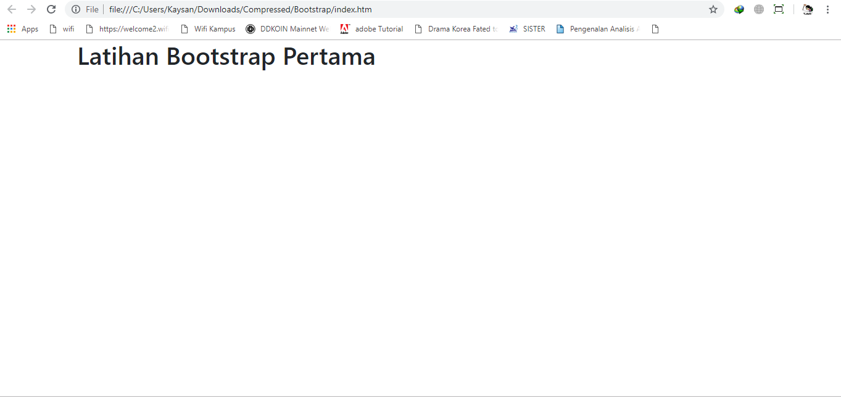
Task: Click the forward navigation arrow
Action: (x=31, y=9)
